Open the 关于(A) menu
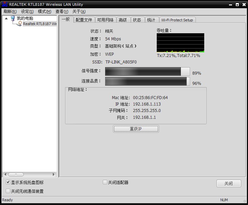The image size is (248, 205). point(79,12)
